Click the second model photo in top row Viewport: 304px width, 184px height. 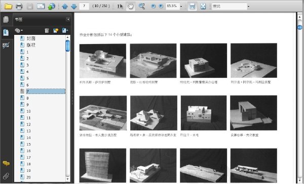point(153,61)
